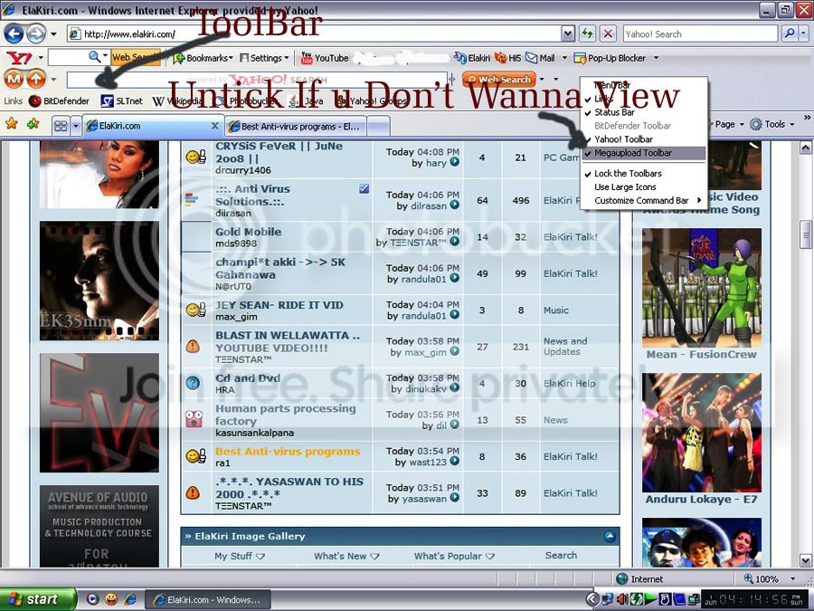
Task: Open the tab list dropdown arrow
Action: pos(76,126)
